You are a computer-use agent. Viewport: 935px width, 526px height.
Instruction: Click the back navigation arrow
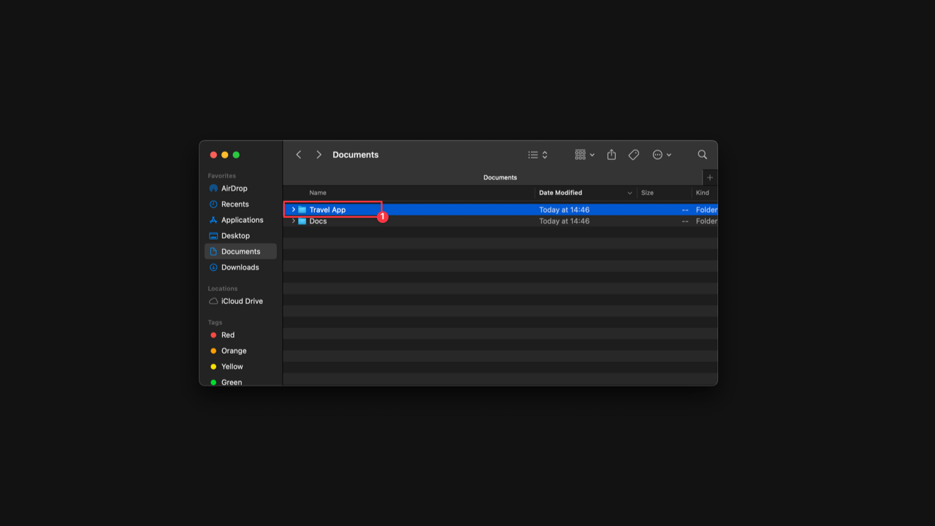click(298, 154)
